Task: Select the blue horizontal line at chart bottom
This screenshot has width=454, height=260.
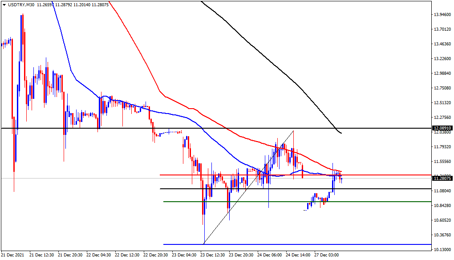Action: click(297, 244)
